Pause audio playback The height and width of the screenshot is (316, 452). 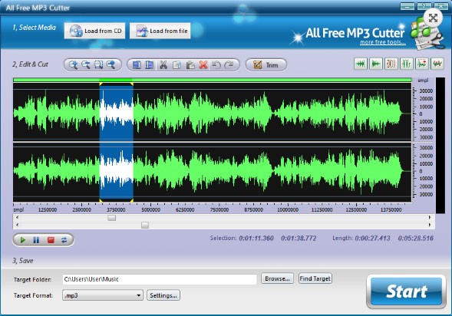[36, 240]
